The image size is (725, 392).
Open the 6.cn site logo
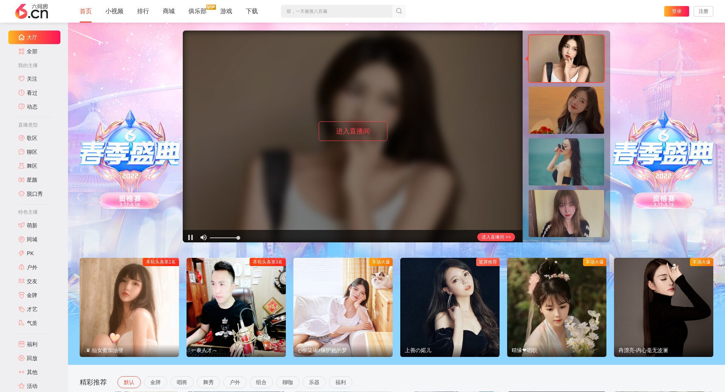tap(32, 11)
